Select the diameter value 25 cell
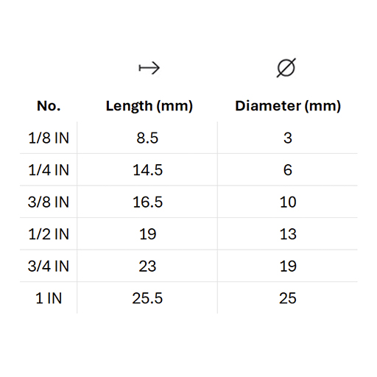Image resolution: width=377 pixels, height=377 pixels. 288,298
